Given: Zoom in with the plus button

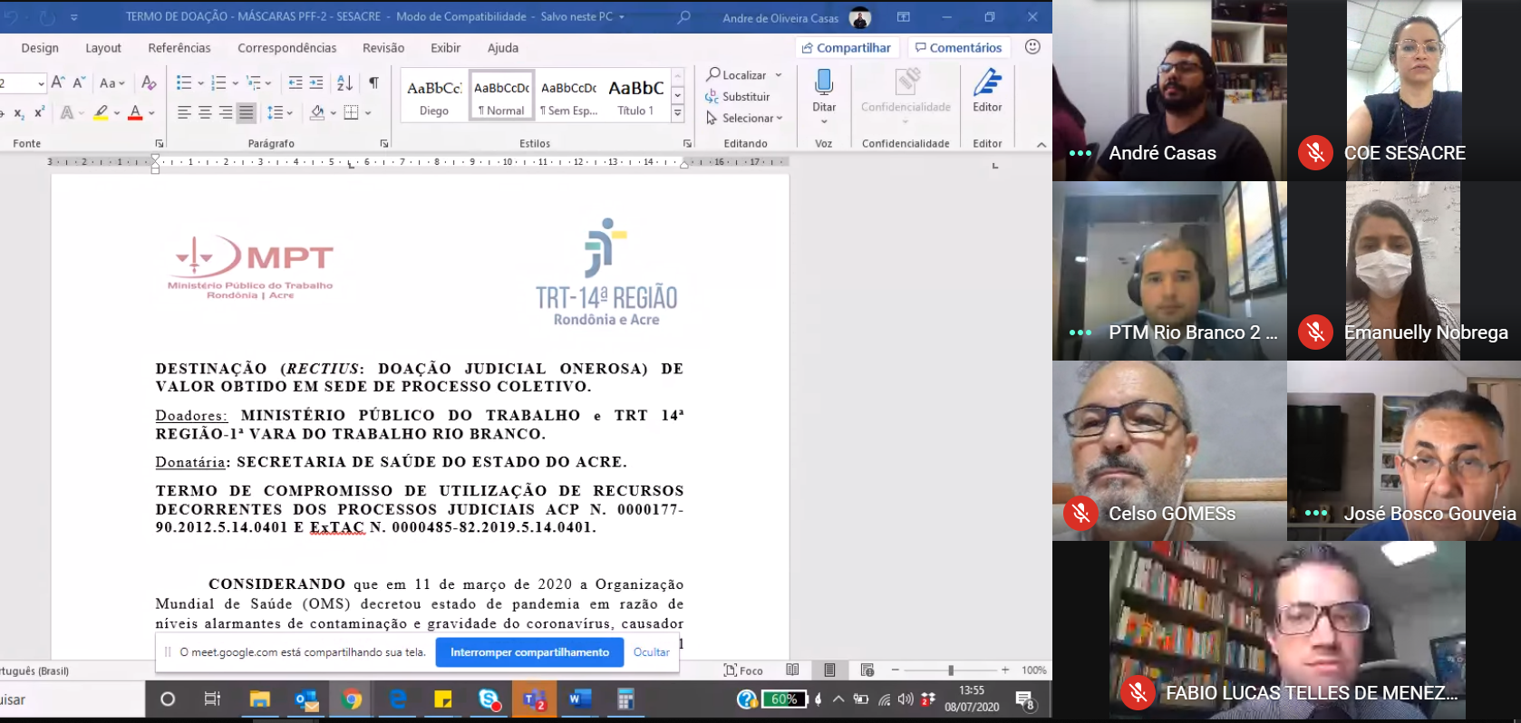Looking at the screenshot, I should (x=1005, y=670).
